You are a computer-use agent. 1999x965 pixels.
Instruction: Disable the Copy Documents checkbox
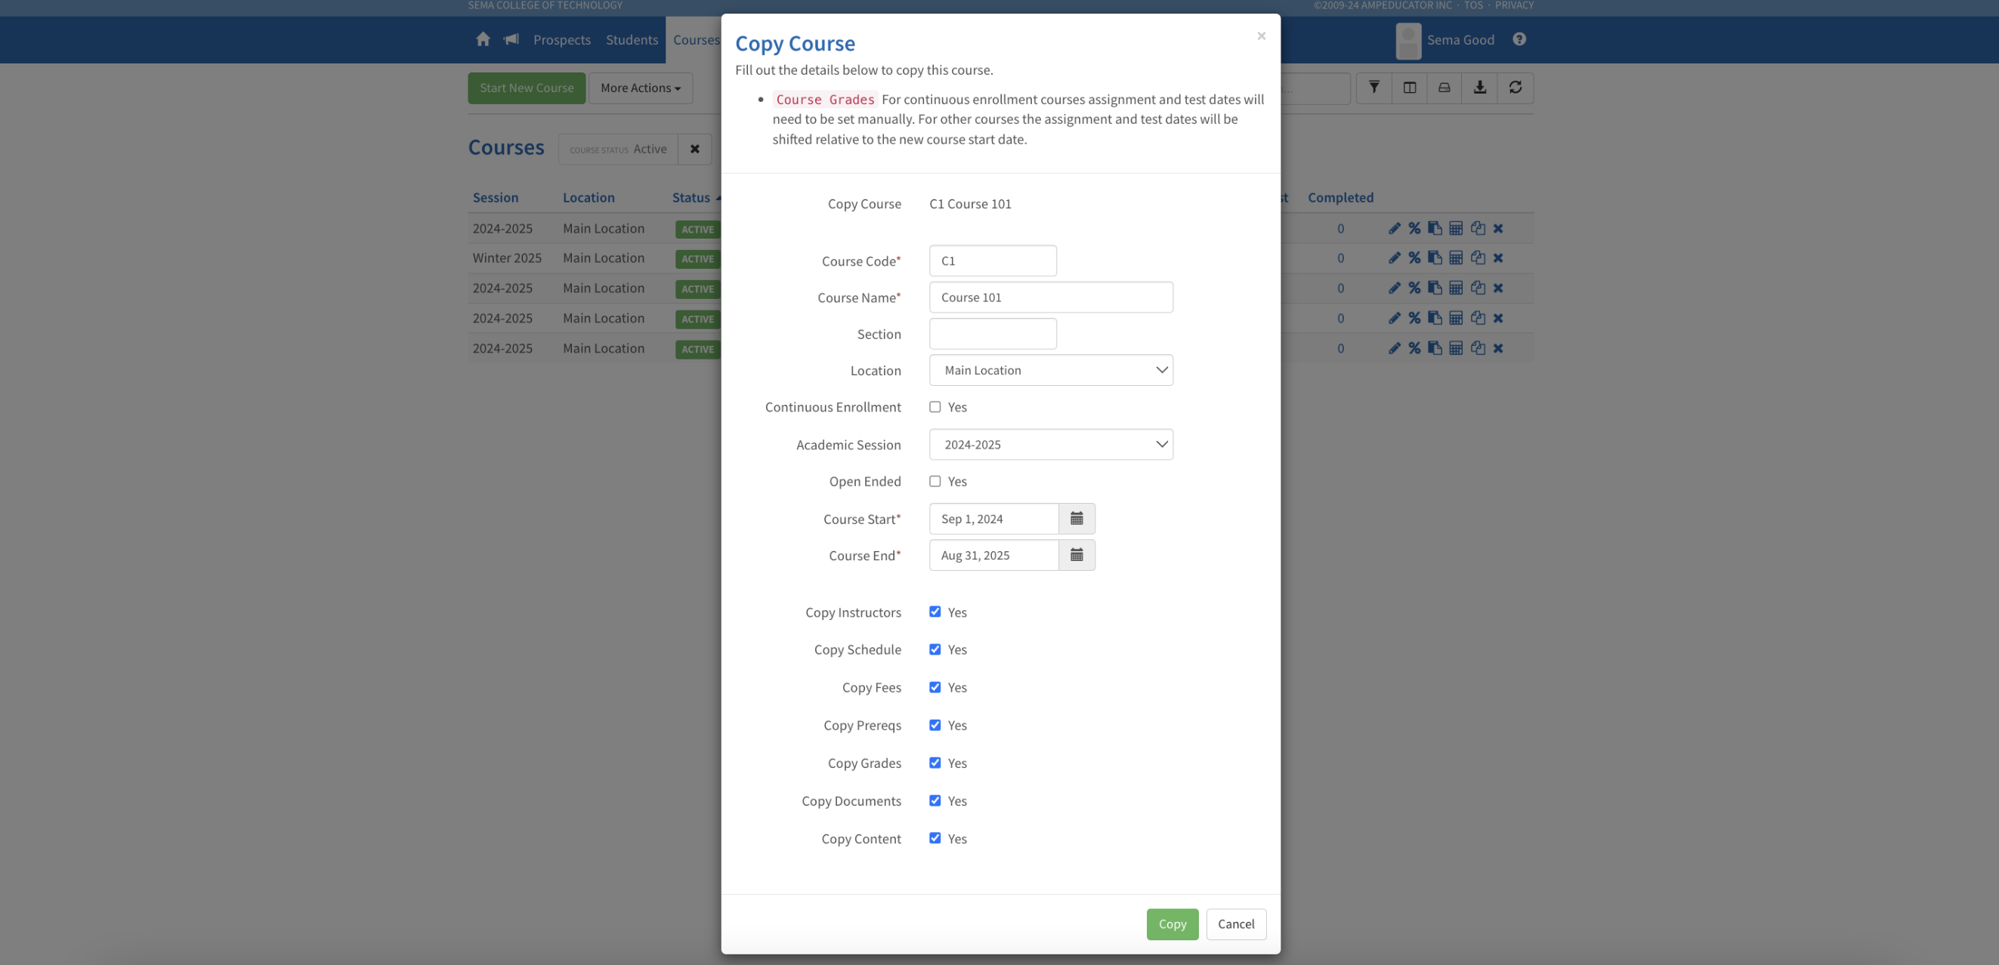(935, 800)
